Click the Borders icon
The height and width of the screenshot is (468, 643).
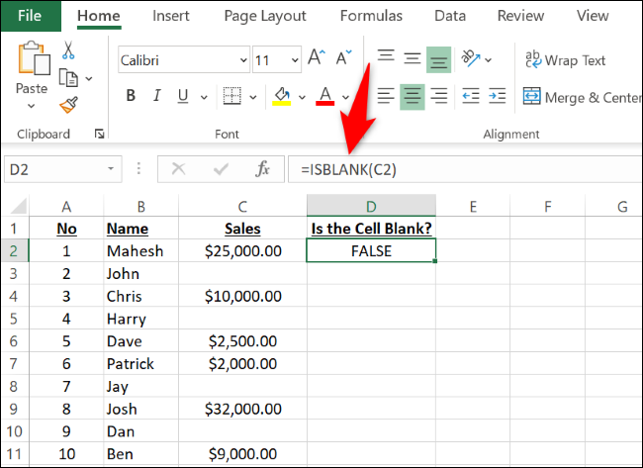point(232,97)
